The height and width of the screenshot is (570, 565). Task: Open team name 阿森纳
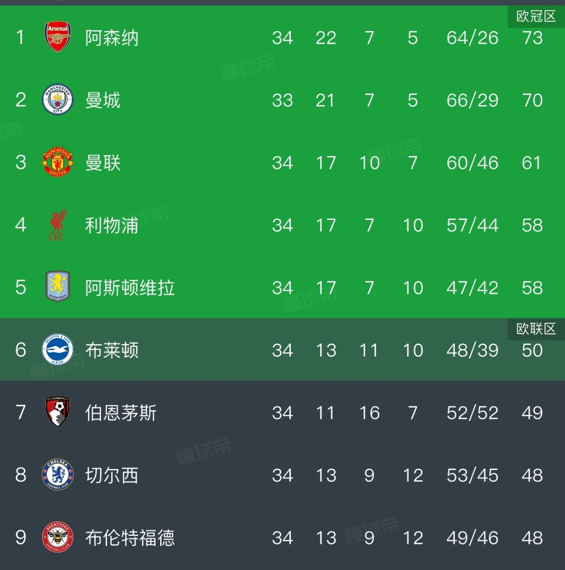point(111,38)
